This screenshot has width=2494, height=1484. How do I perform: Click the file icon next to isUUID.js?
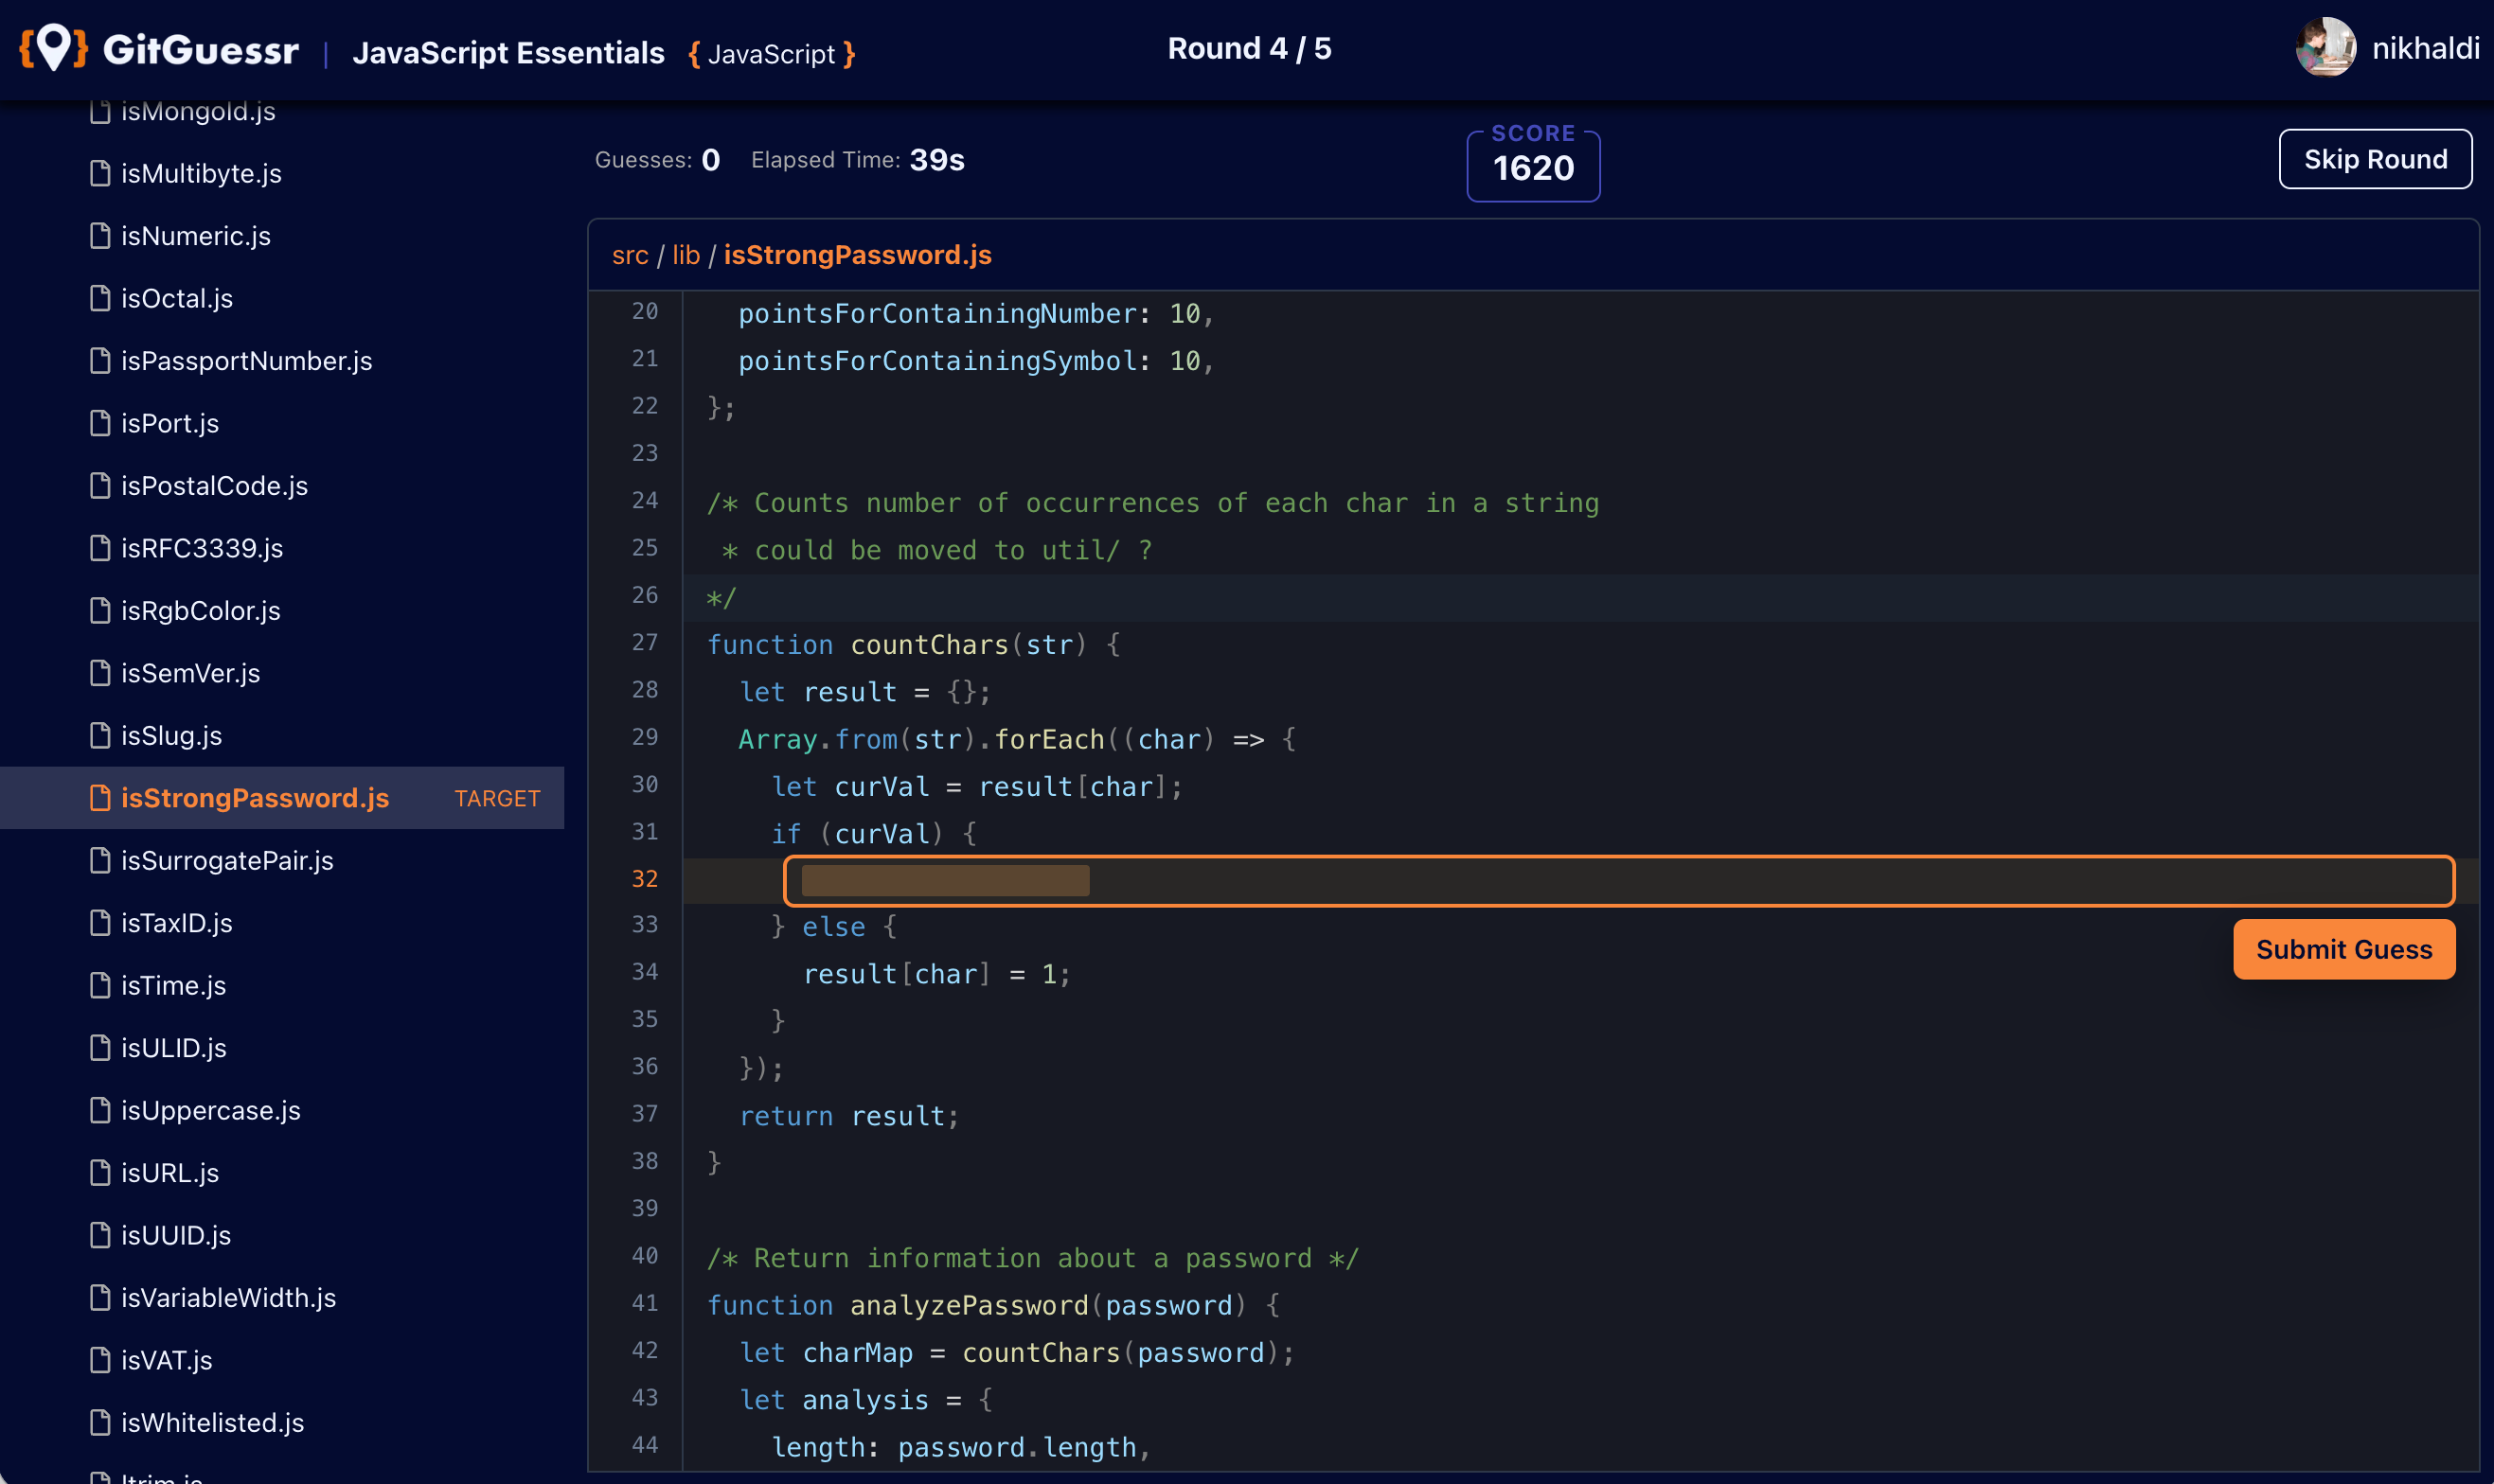click(x=100, y=1235)
